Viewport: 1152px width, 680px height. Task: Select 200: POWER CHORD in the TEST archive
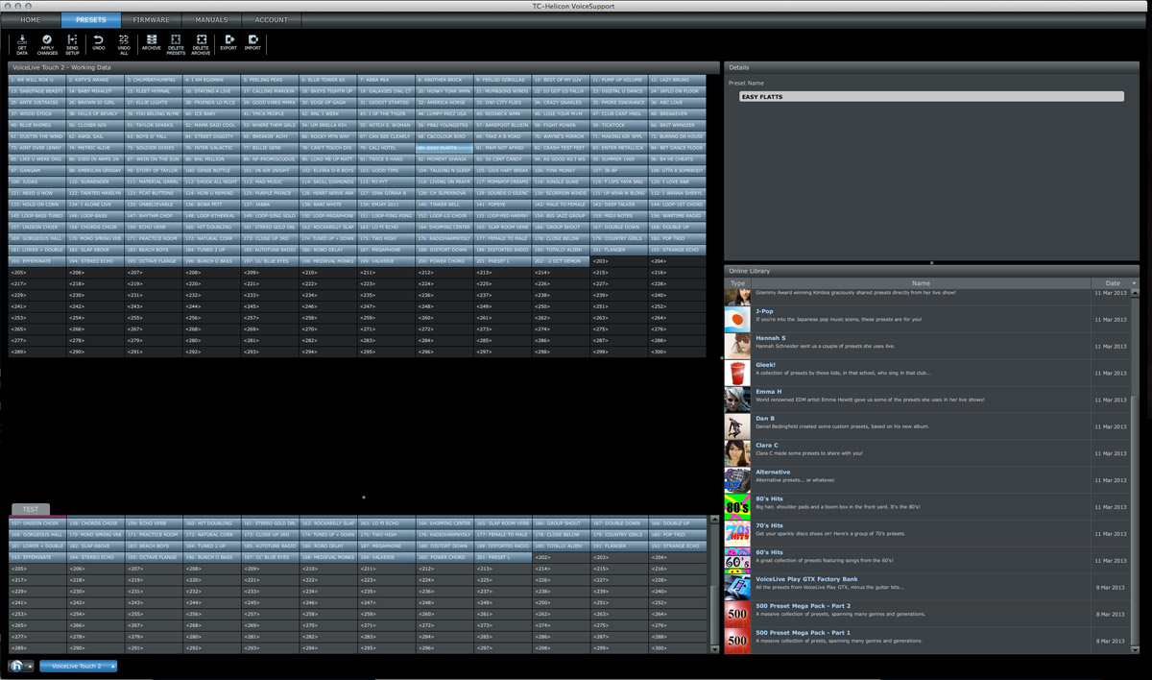tap(445, 557)
